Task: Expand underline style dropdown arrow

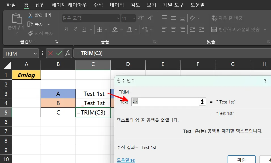Action: tap(91, 29)
